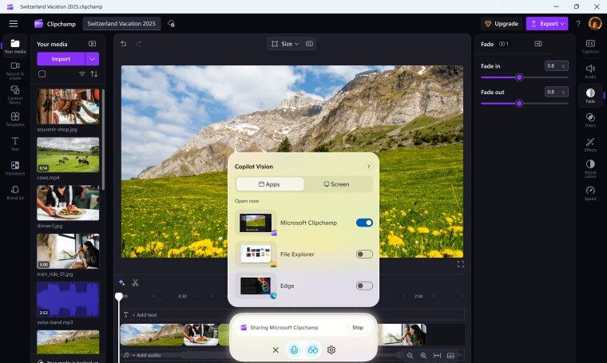
Task: Open the Brand kit sidebar tab
Action: pyautogui.click(x=14, y=192)
